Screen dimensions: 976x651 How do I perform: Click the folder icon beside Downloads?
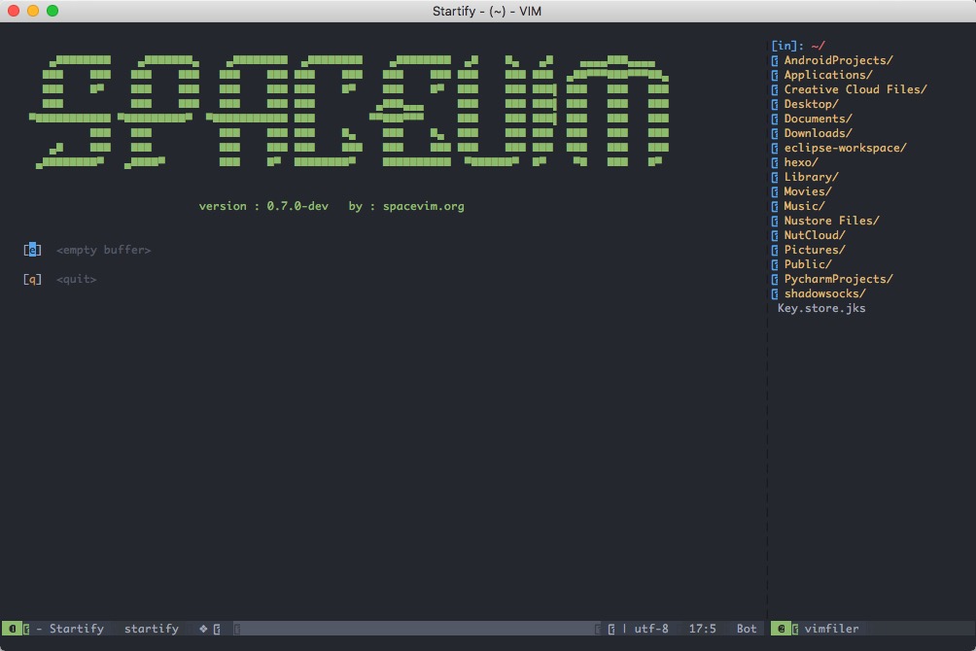(775, 133)
